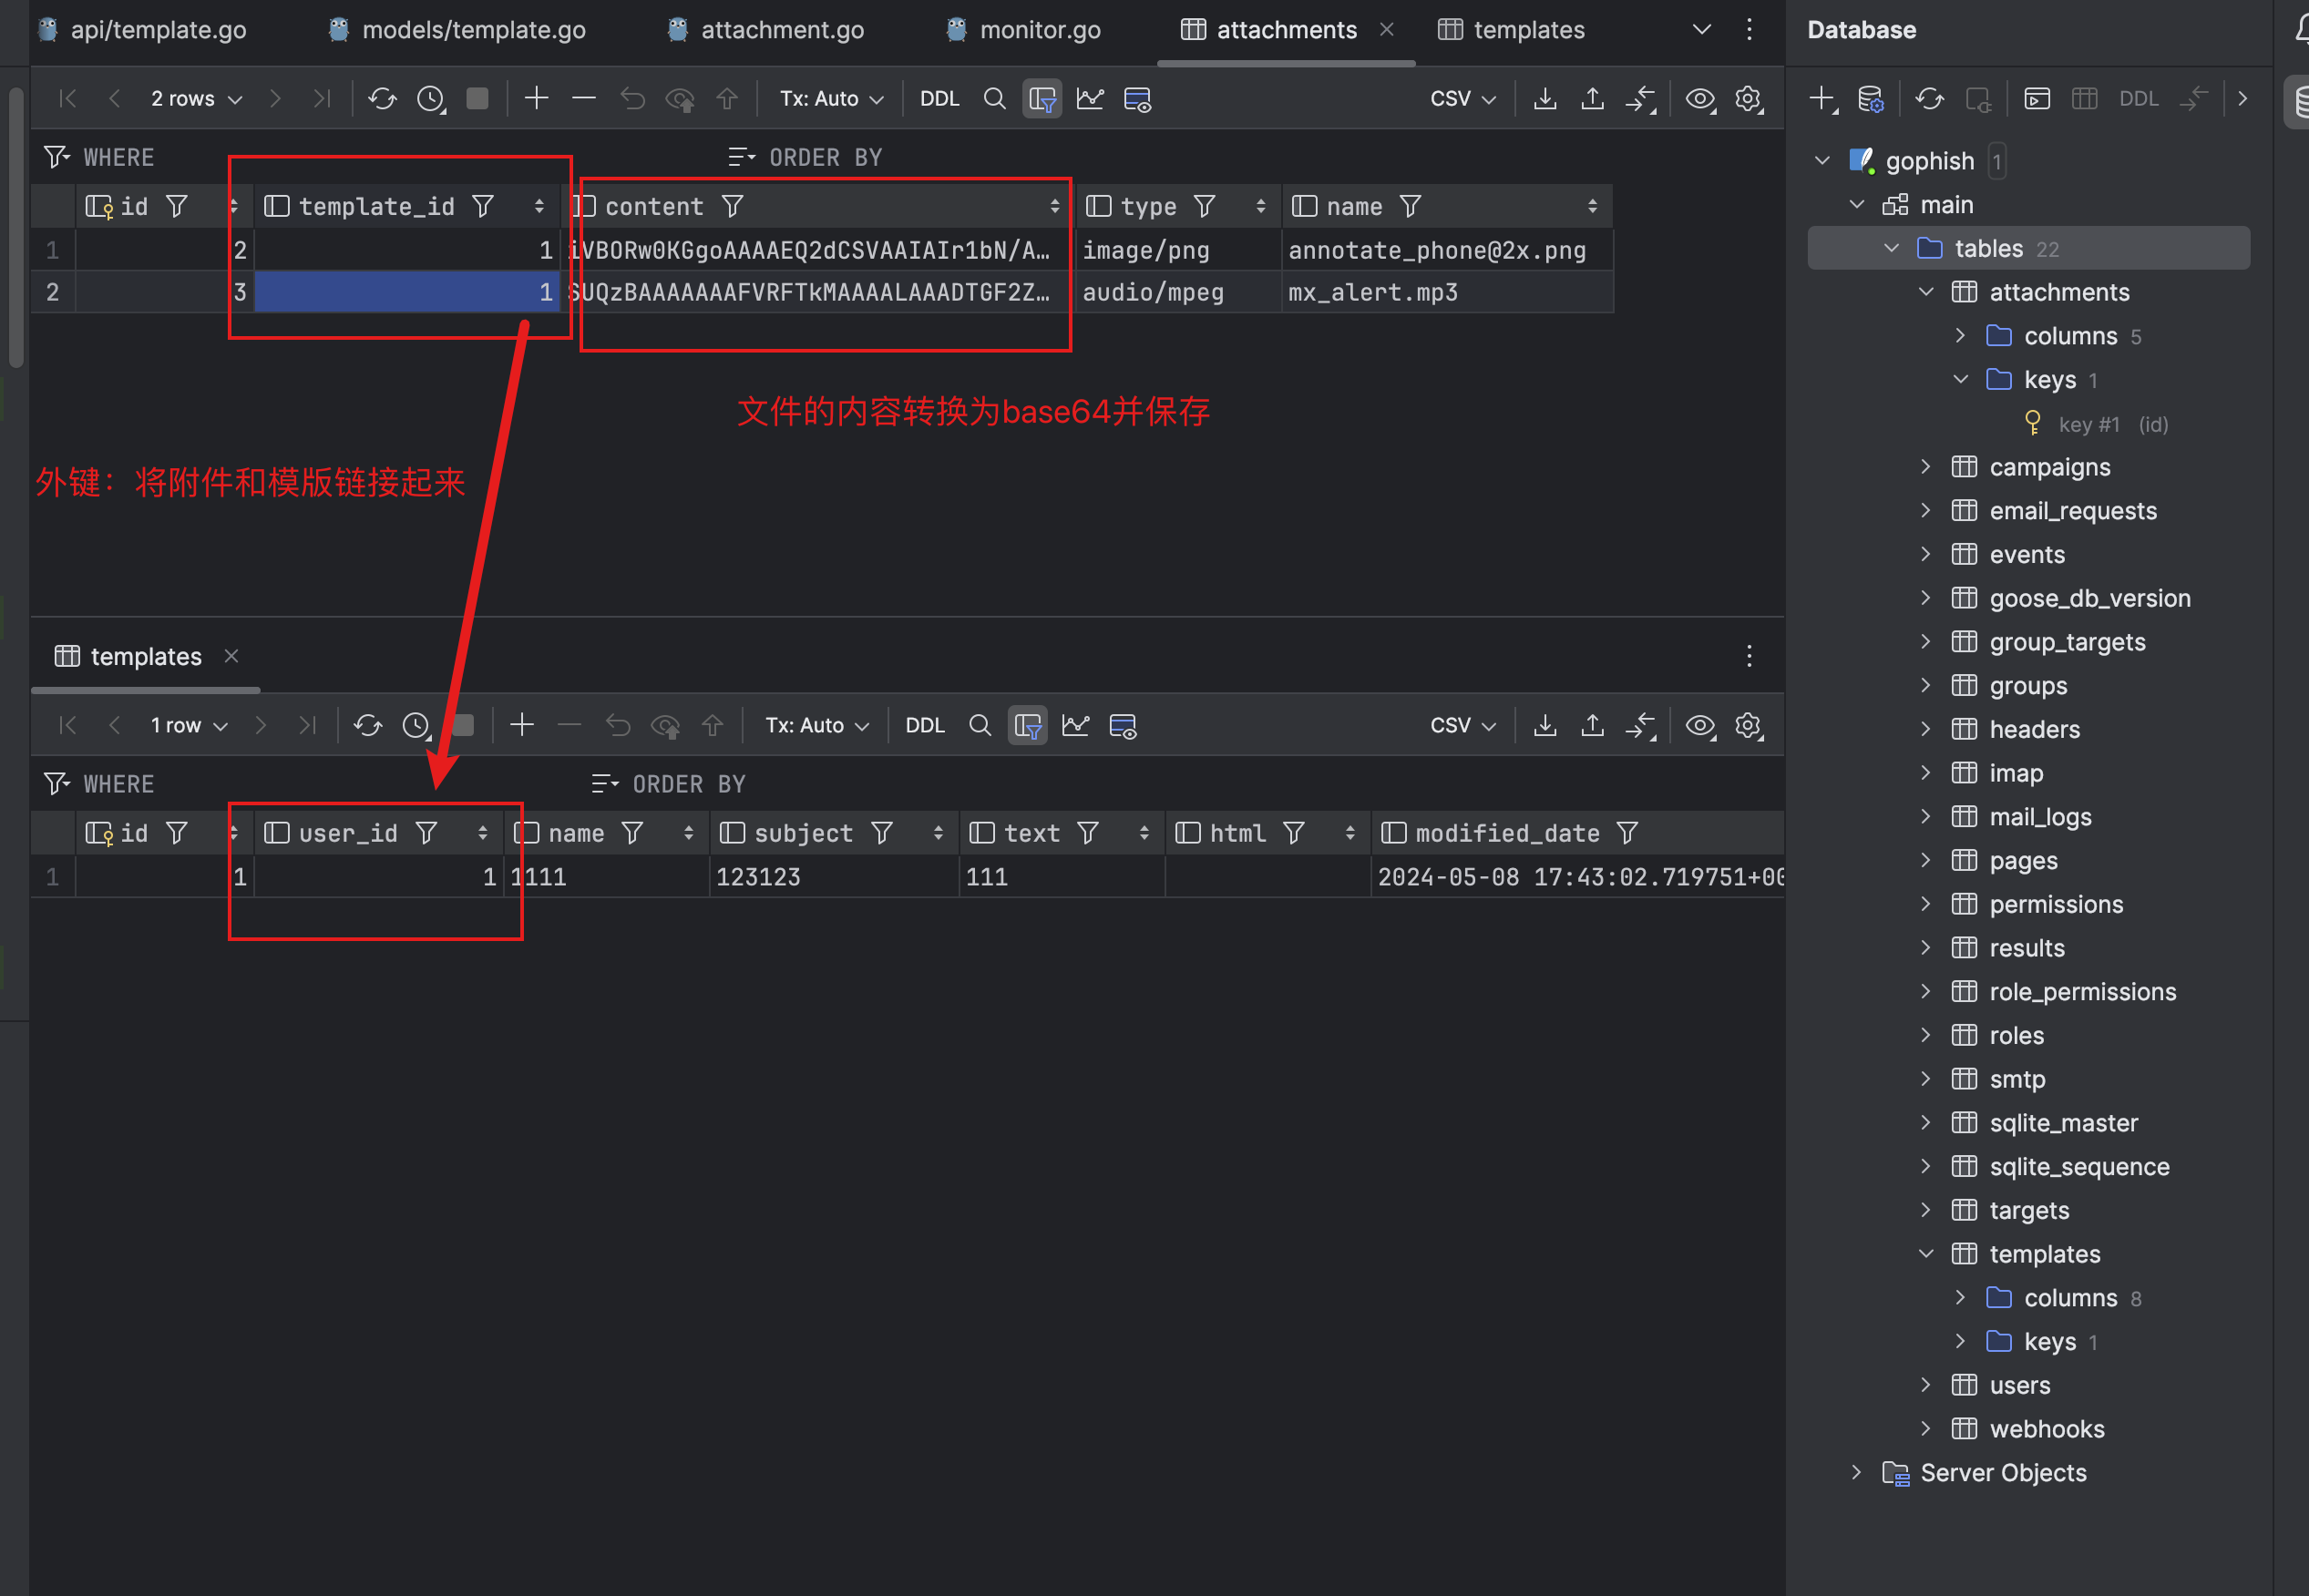Filter by user_id column in templates
The image size is (2309, 1596).
[x=426, y=833]
